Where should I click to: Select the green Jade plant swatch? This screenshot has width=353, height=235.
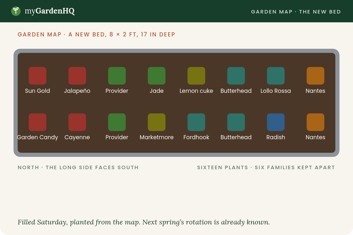click(x=156, y=76)
